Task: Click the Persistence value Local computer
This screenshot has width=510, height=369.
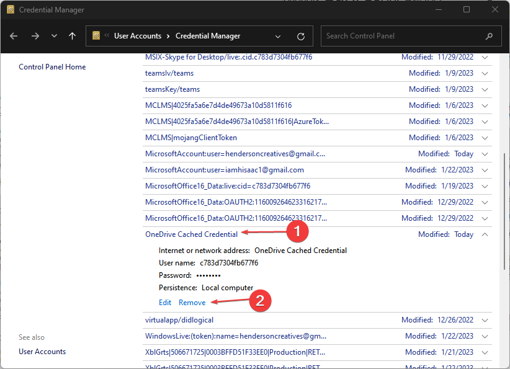Action: click(x=227, y=288)
